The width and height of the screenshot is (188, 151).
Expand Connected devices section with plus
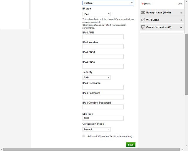[x=181, y=27]
